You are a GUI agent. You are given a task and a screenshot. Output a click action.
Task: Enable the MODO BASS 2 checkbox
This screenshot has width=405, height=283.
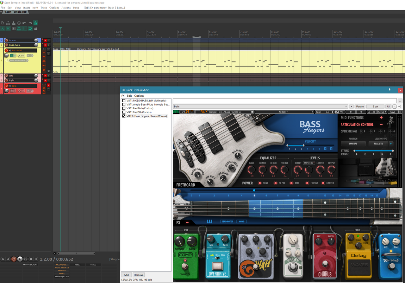tap(124, 101)
